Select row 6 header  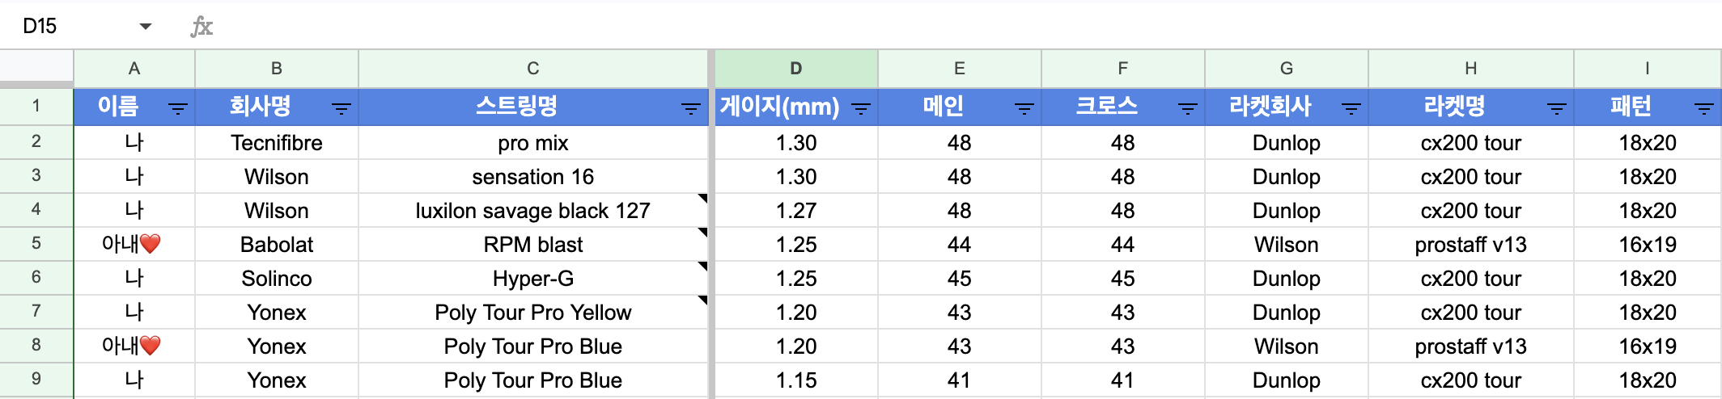[x=36, y=278]
